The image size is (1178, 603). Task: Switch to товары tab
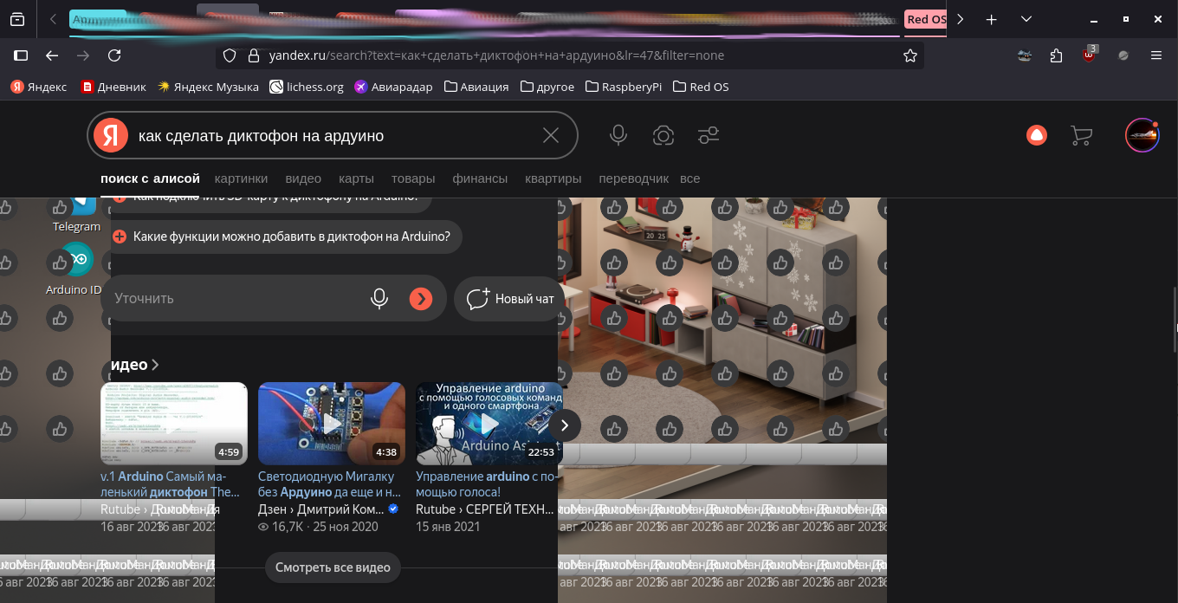click(413, 178)
